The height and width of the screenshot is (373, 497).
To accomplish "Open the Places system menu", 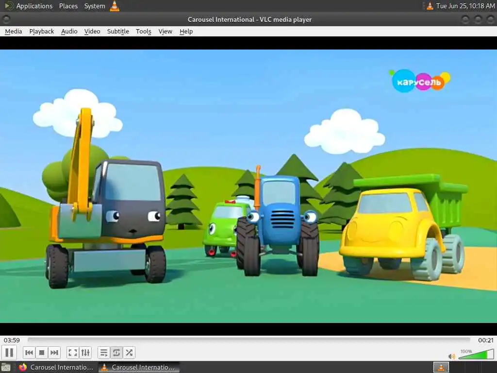I will (x=68, y=6).
